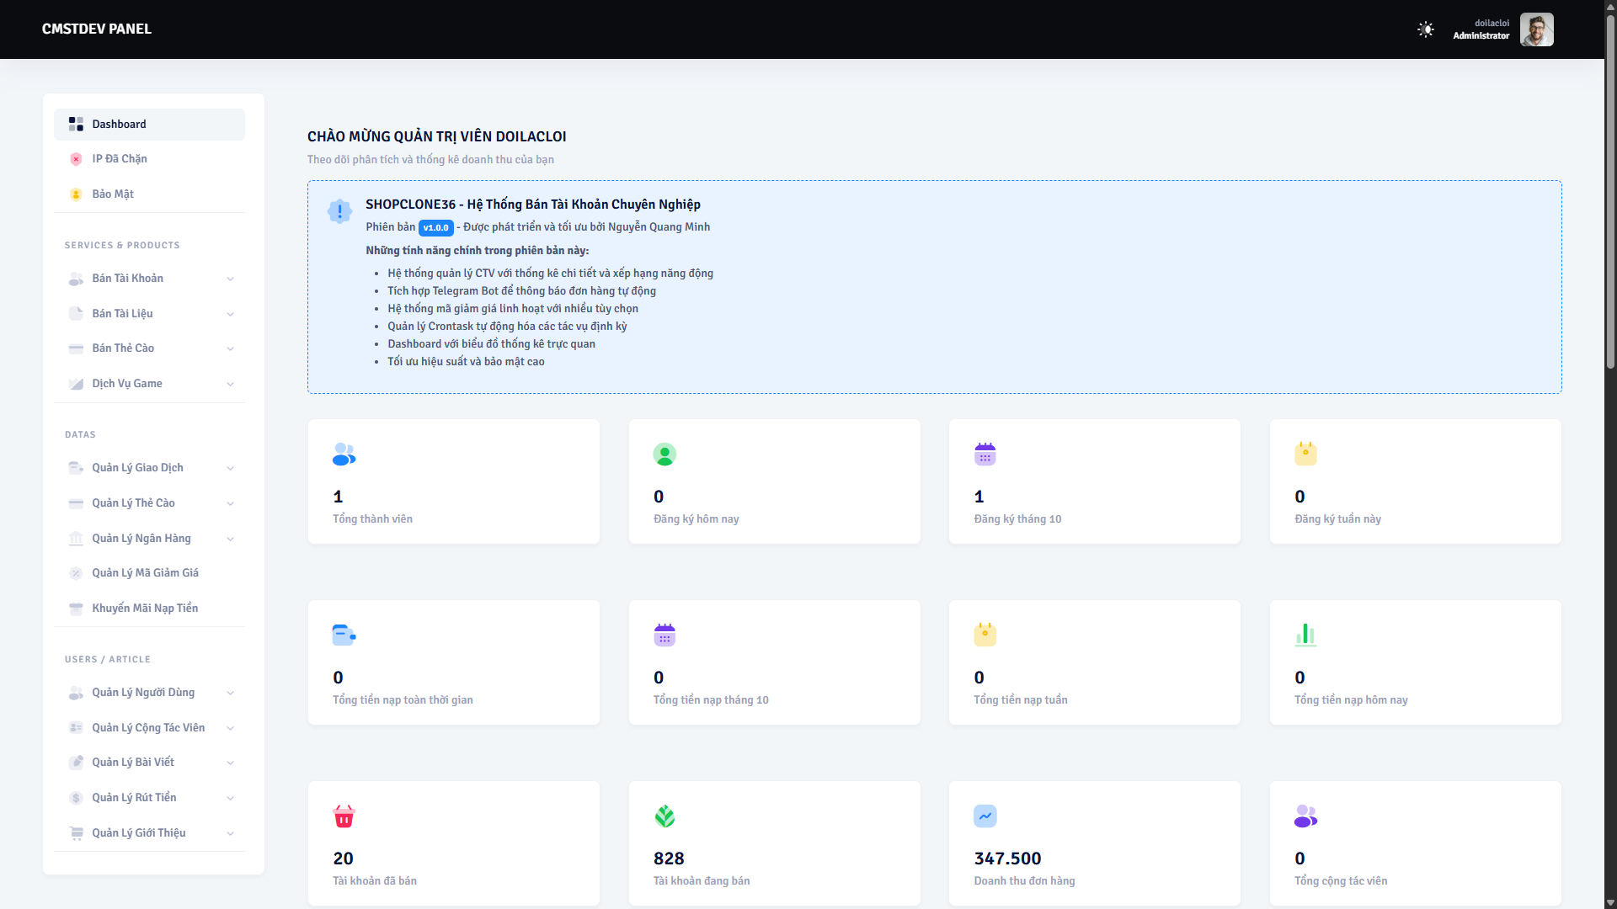The height and width of the screenshot is (909, 1617).
Task: Click the Dashboard grid icon
Action: click(76, 124)
